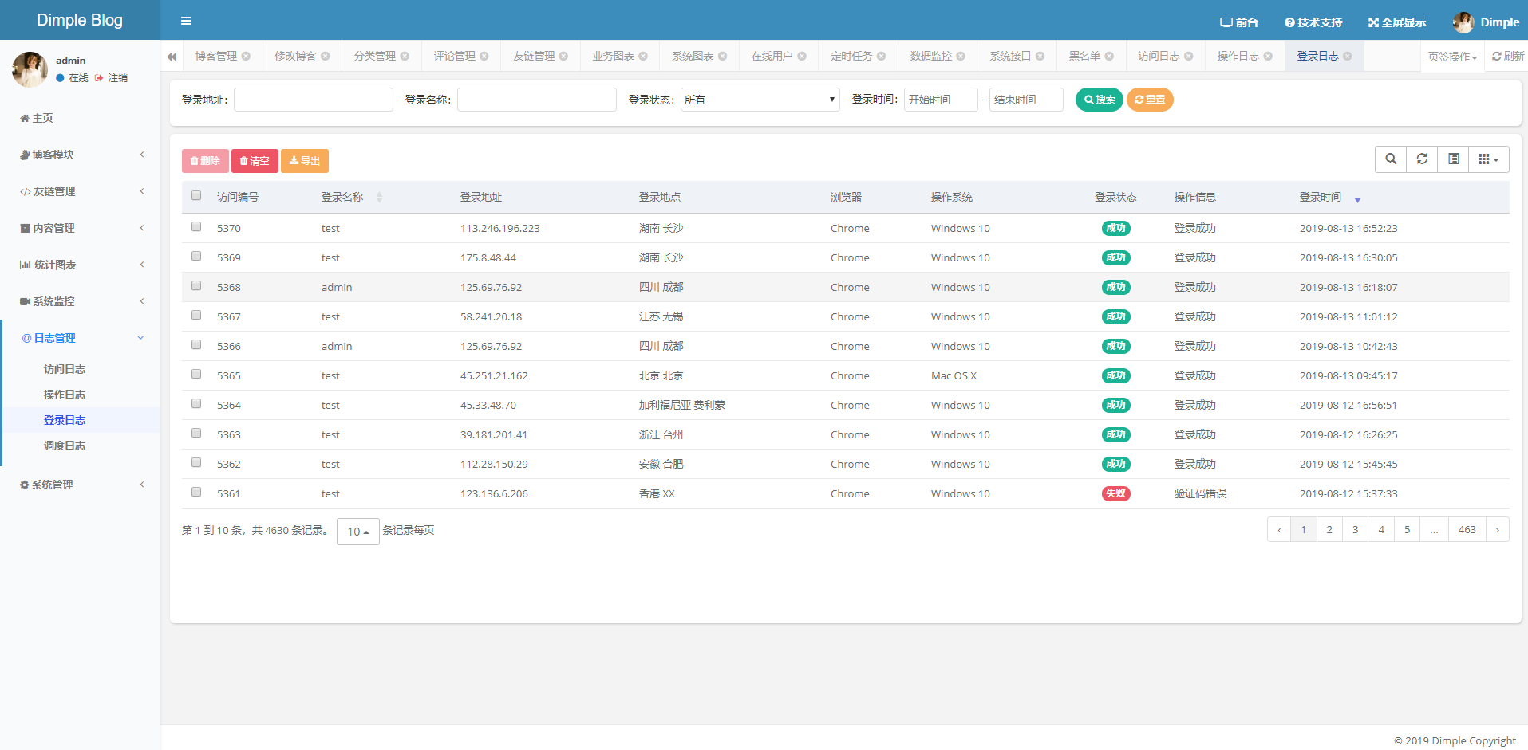
Task: Open the 登录状态 dropdown showing 所有
Action: point(760,100)
